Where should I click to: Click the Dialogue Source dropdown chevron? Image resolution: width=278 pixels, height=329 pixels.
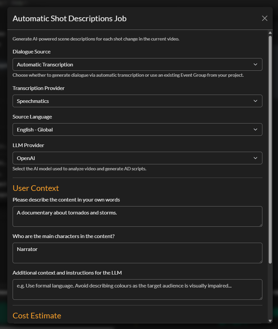[255, 64]
